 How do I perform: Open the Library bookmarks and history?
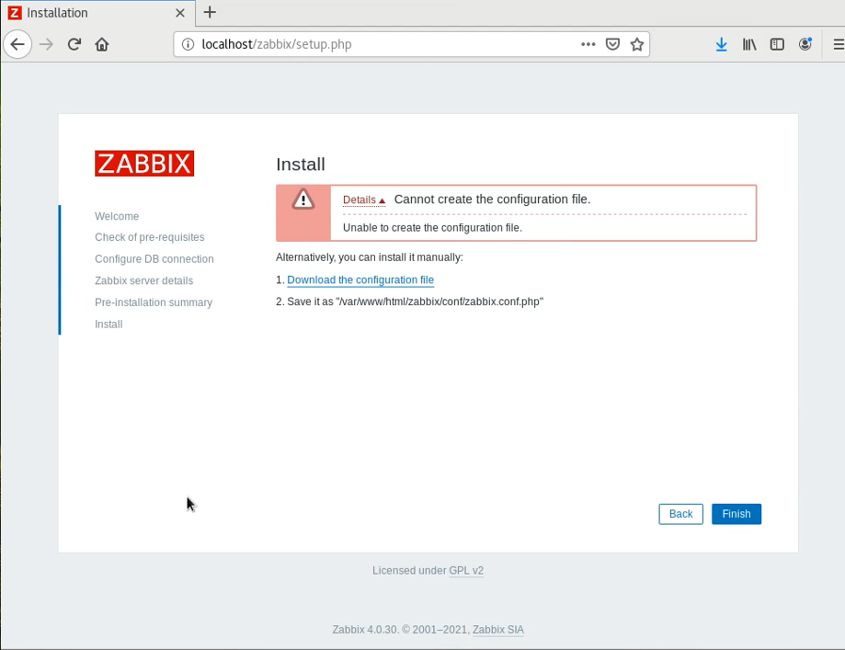point(749,44)
